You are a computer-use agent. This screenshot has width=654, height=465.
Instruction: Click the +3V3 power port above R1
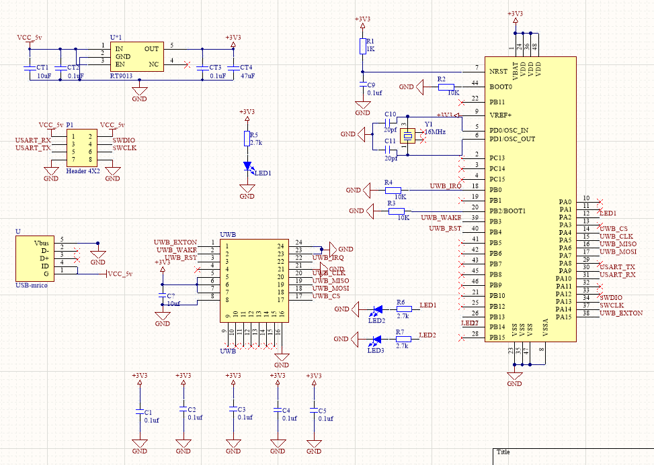coord(362,23)
